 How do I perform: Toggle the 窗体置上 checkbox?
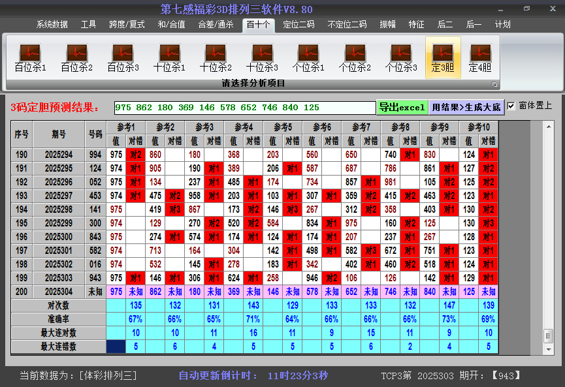coord(511,106)
